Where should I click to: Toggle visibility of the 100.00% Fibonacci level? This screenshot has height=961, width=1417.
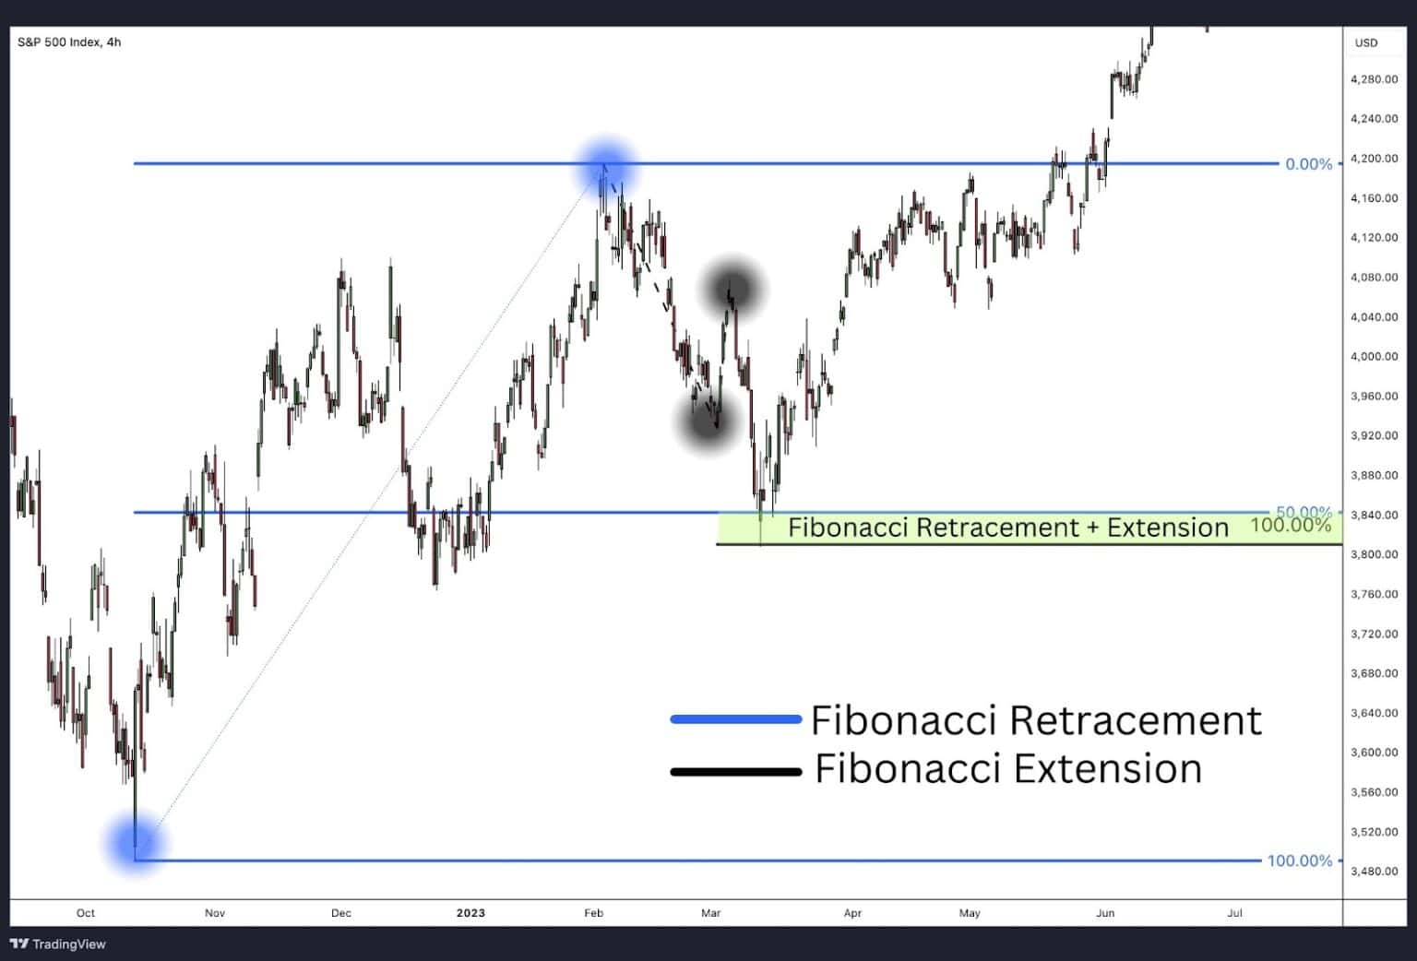point(1300,860)
